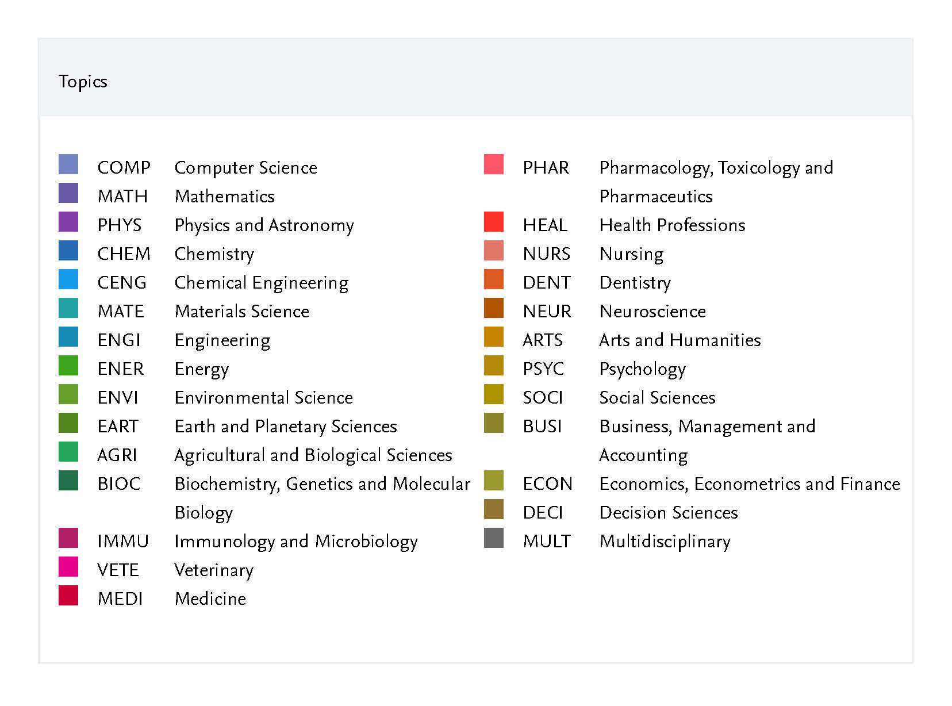Click the Decision Sciences topic name
Viewport: 952px width, 706px height.
(668, 513)
